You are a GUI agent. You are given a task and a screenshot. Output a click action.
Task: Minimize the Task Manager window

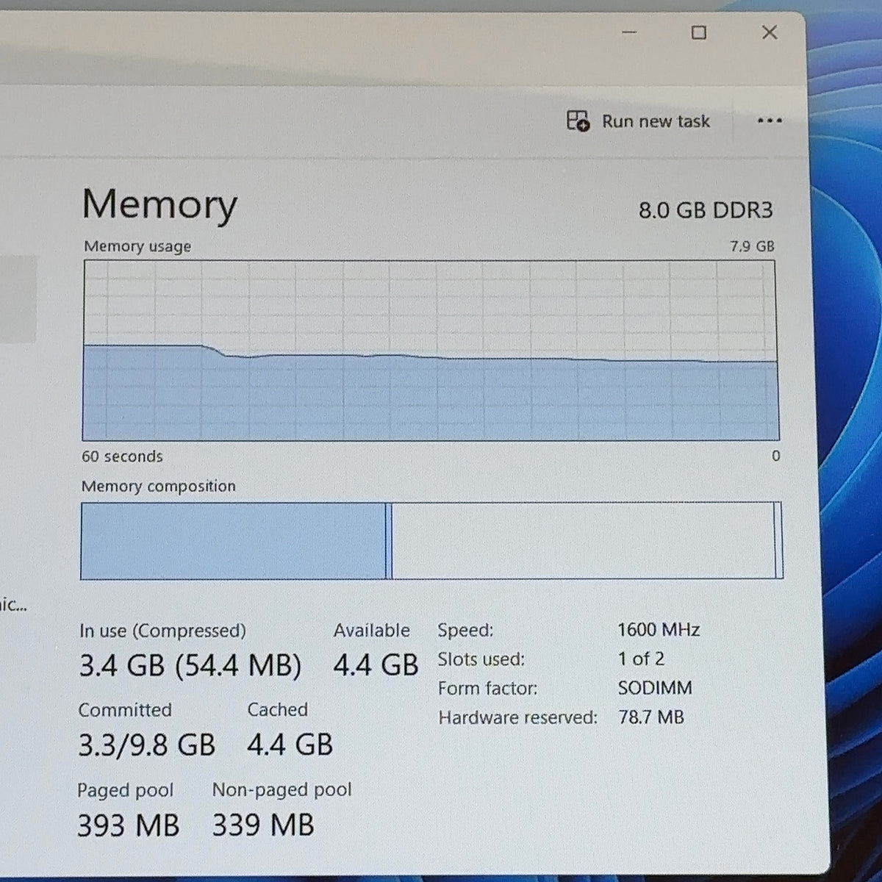(629, 32)
